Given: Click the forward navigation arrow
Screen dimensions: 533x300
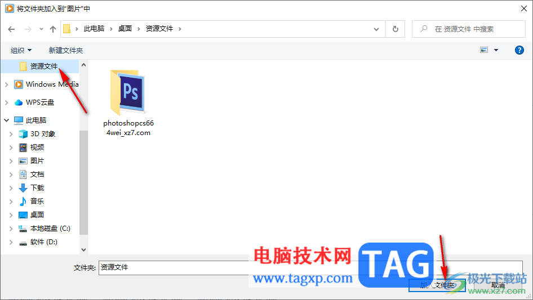Looking at the screenshot, I should point(28,29).
